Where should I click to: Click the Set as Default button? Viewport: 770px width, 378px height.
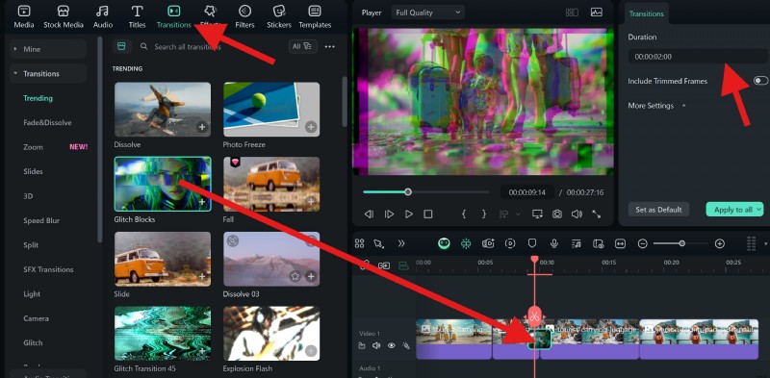click(x=658, y=210)
